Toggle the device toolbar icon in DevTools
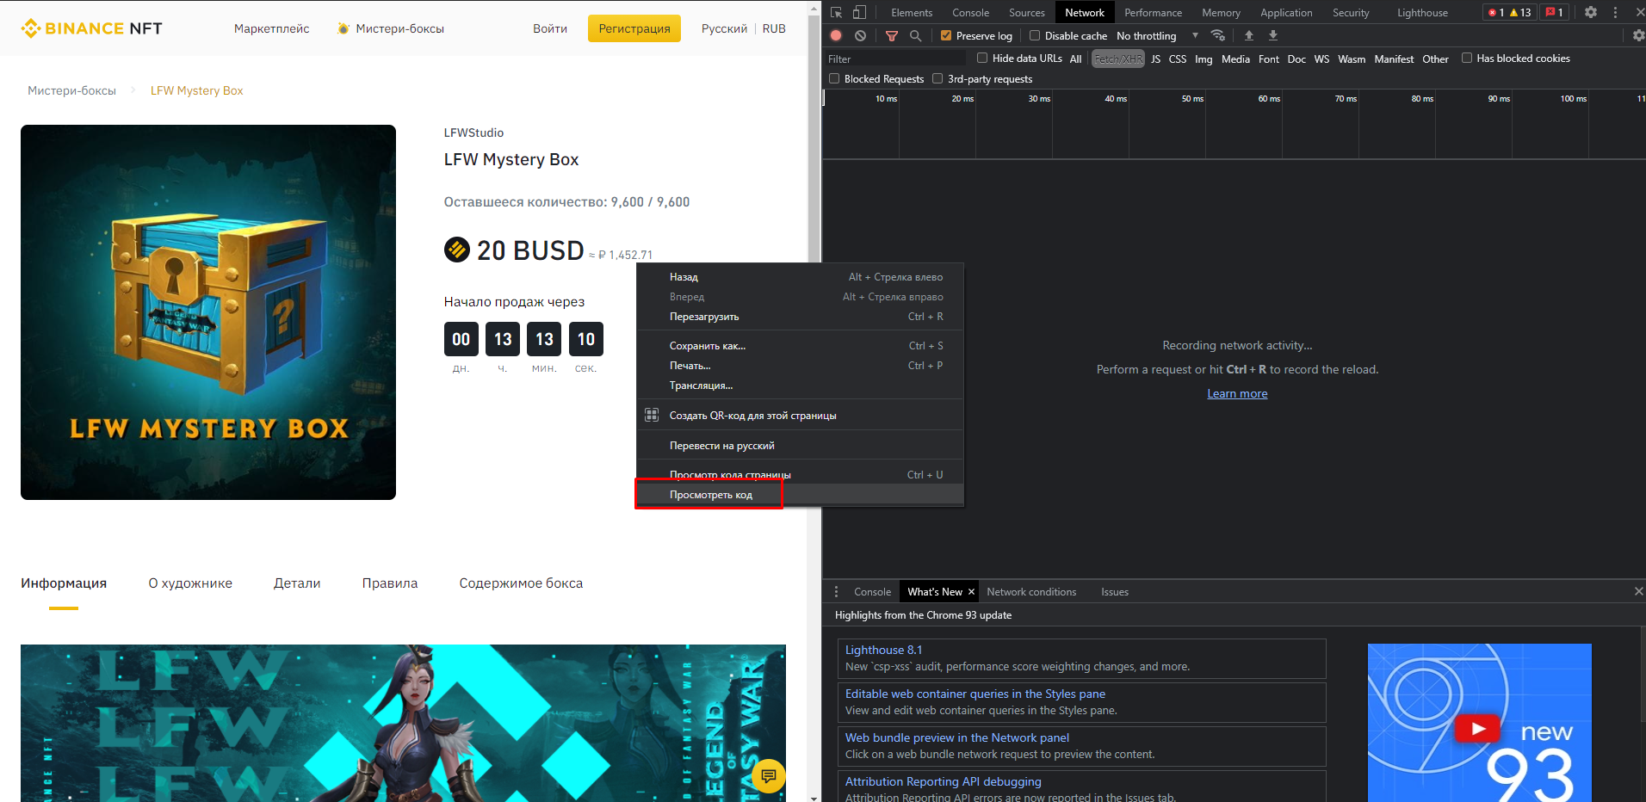Image resolution: width=1646 pixels, height=802 pixels. pos(859,12)
